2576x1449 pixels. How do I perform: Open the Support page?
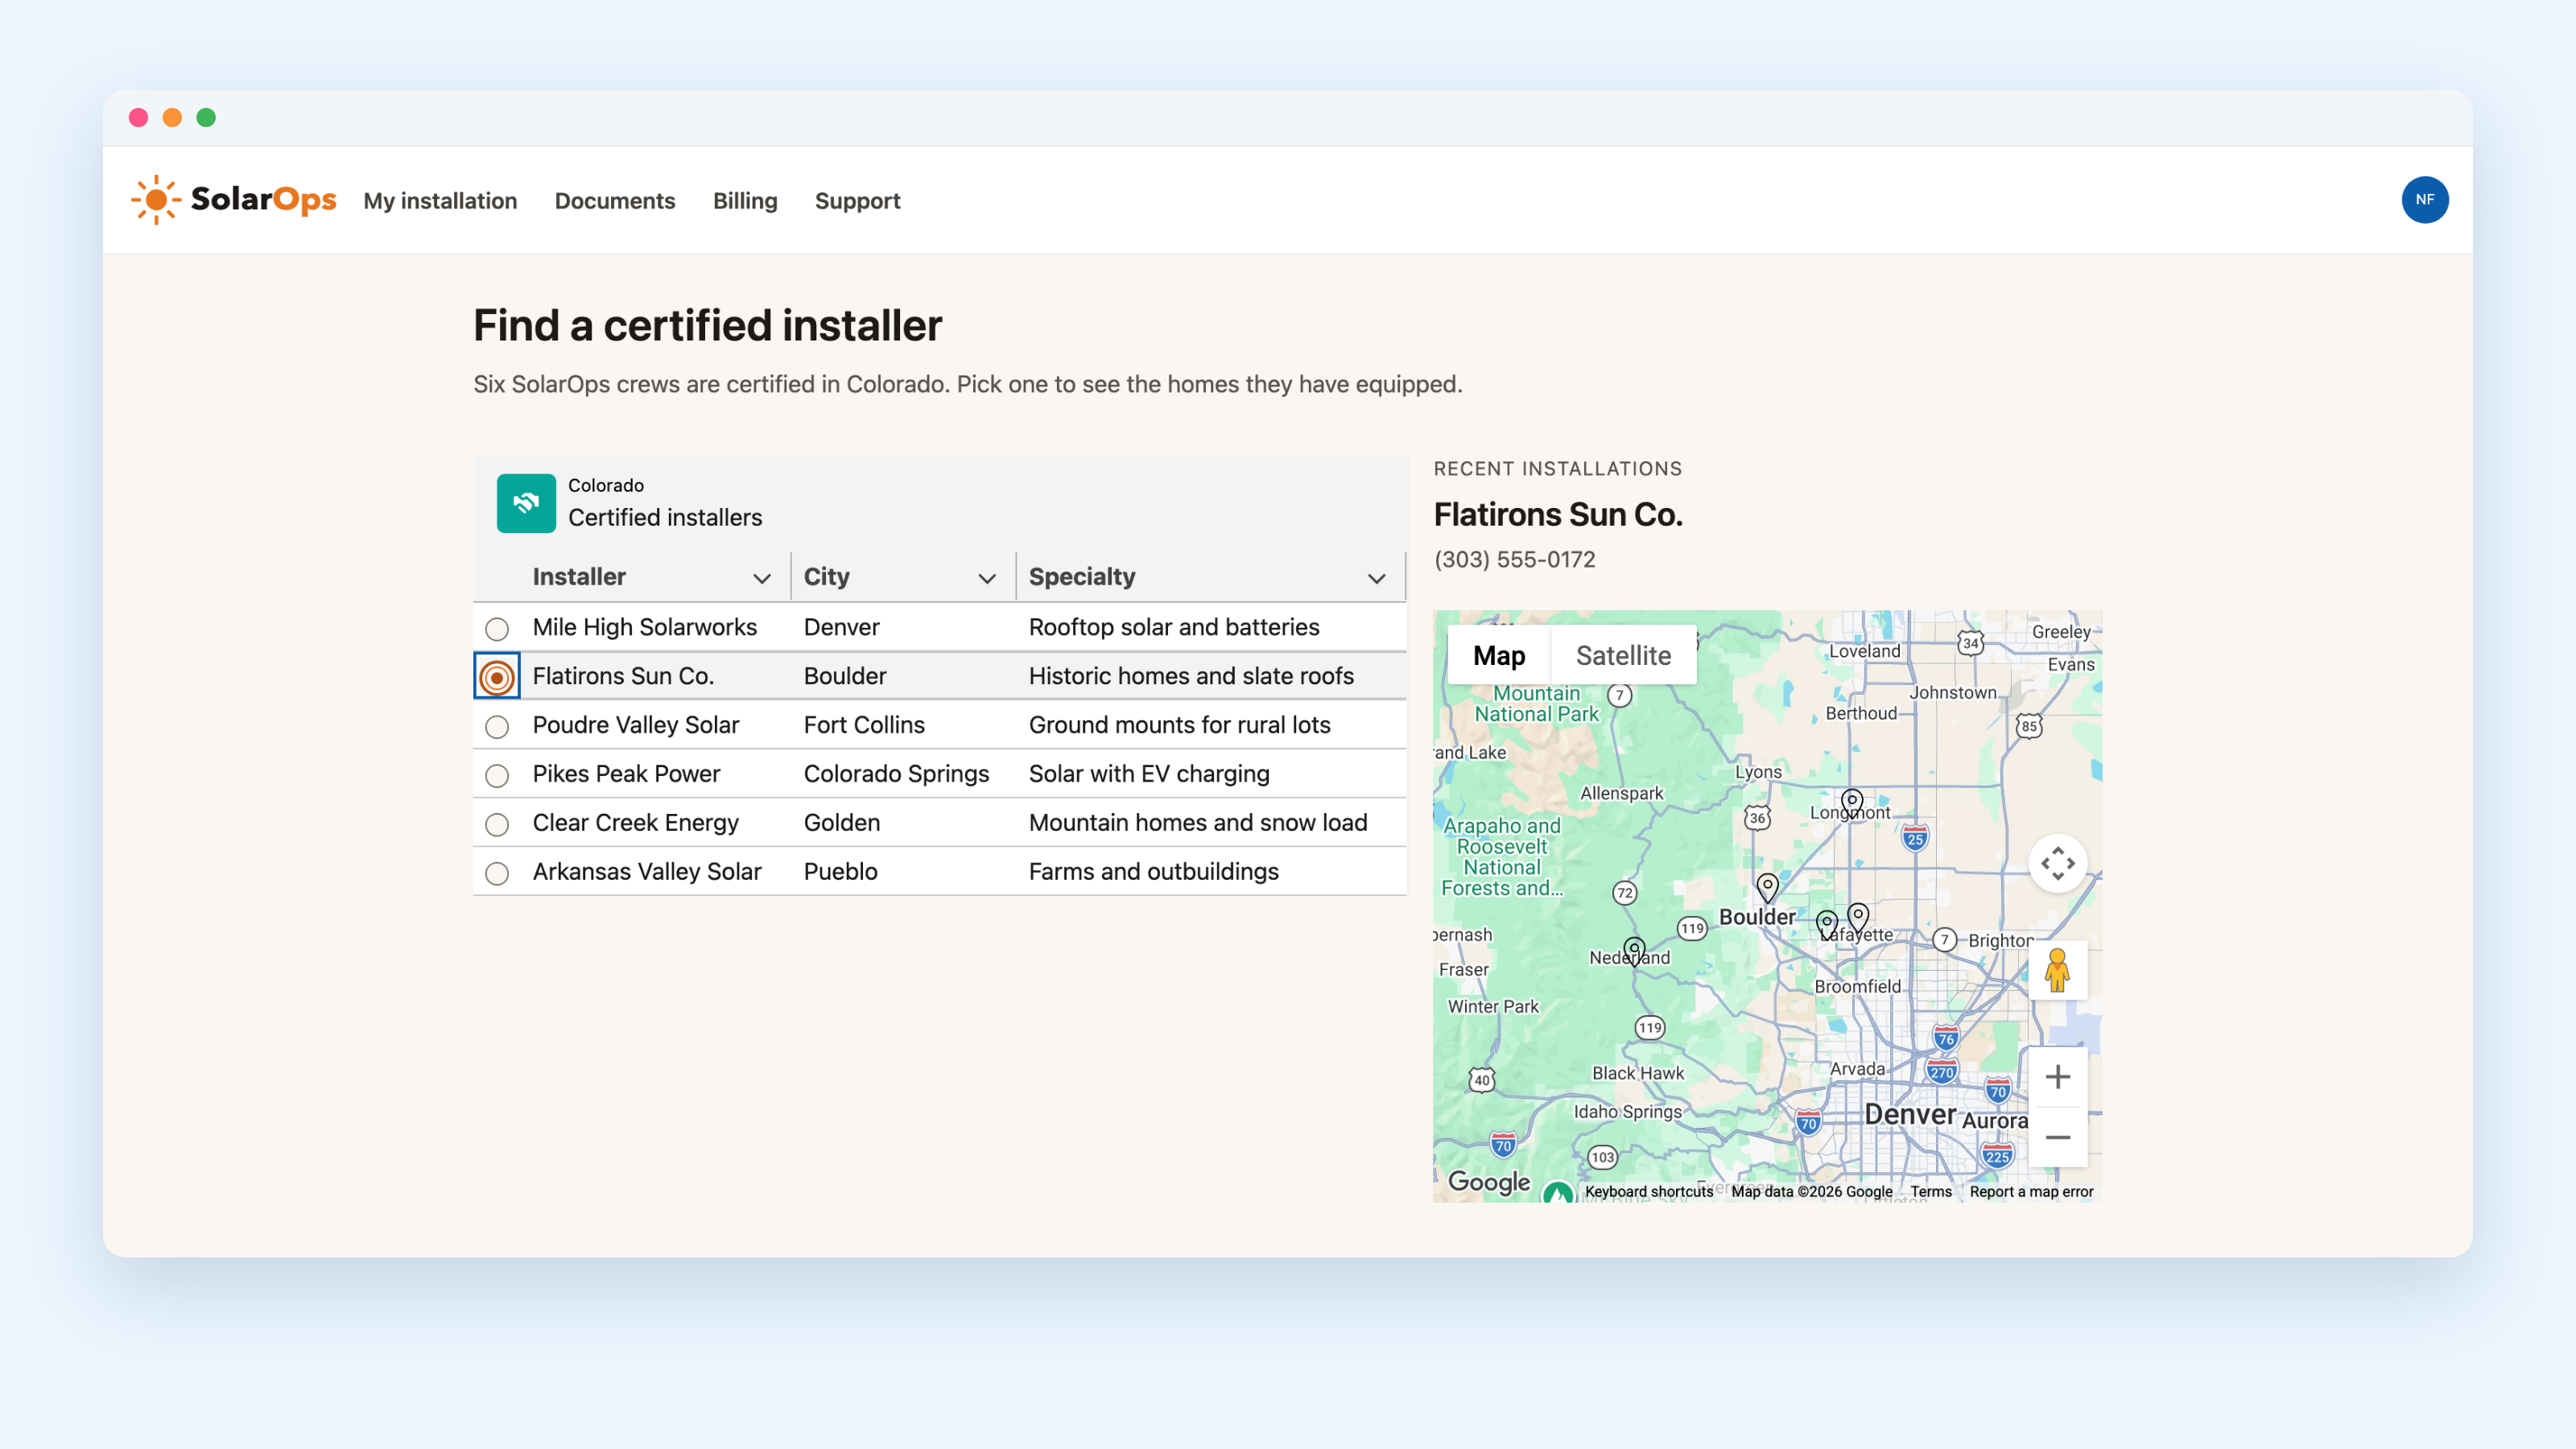tap(857, 201)
